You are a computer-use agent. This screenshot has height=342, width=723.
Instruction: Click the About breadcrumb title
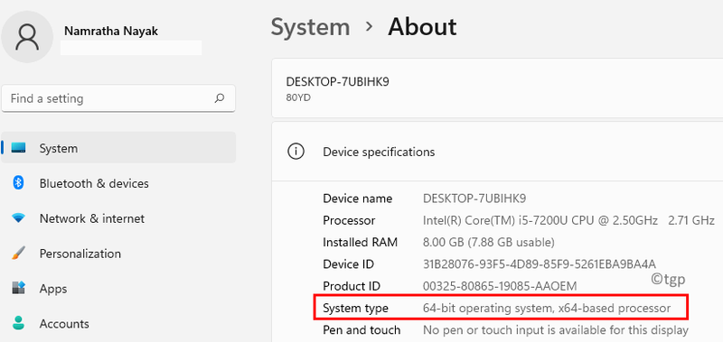422,27
